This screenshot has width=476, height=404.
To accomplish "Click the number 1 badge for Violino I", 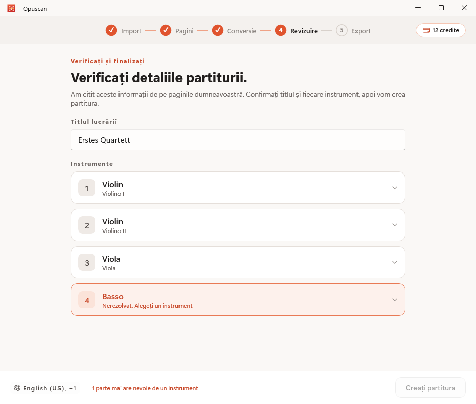I will pos(87,188).
